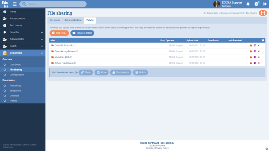Select the Configuration item in sidebar
Screen dimensions: 269x151
click(17, 74)
